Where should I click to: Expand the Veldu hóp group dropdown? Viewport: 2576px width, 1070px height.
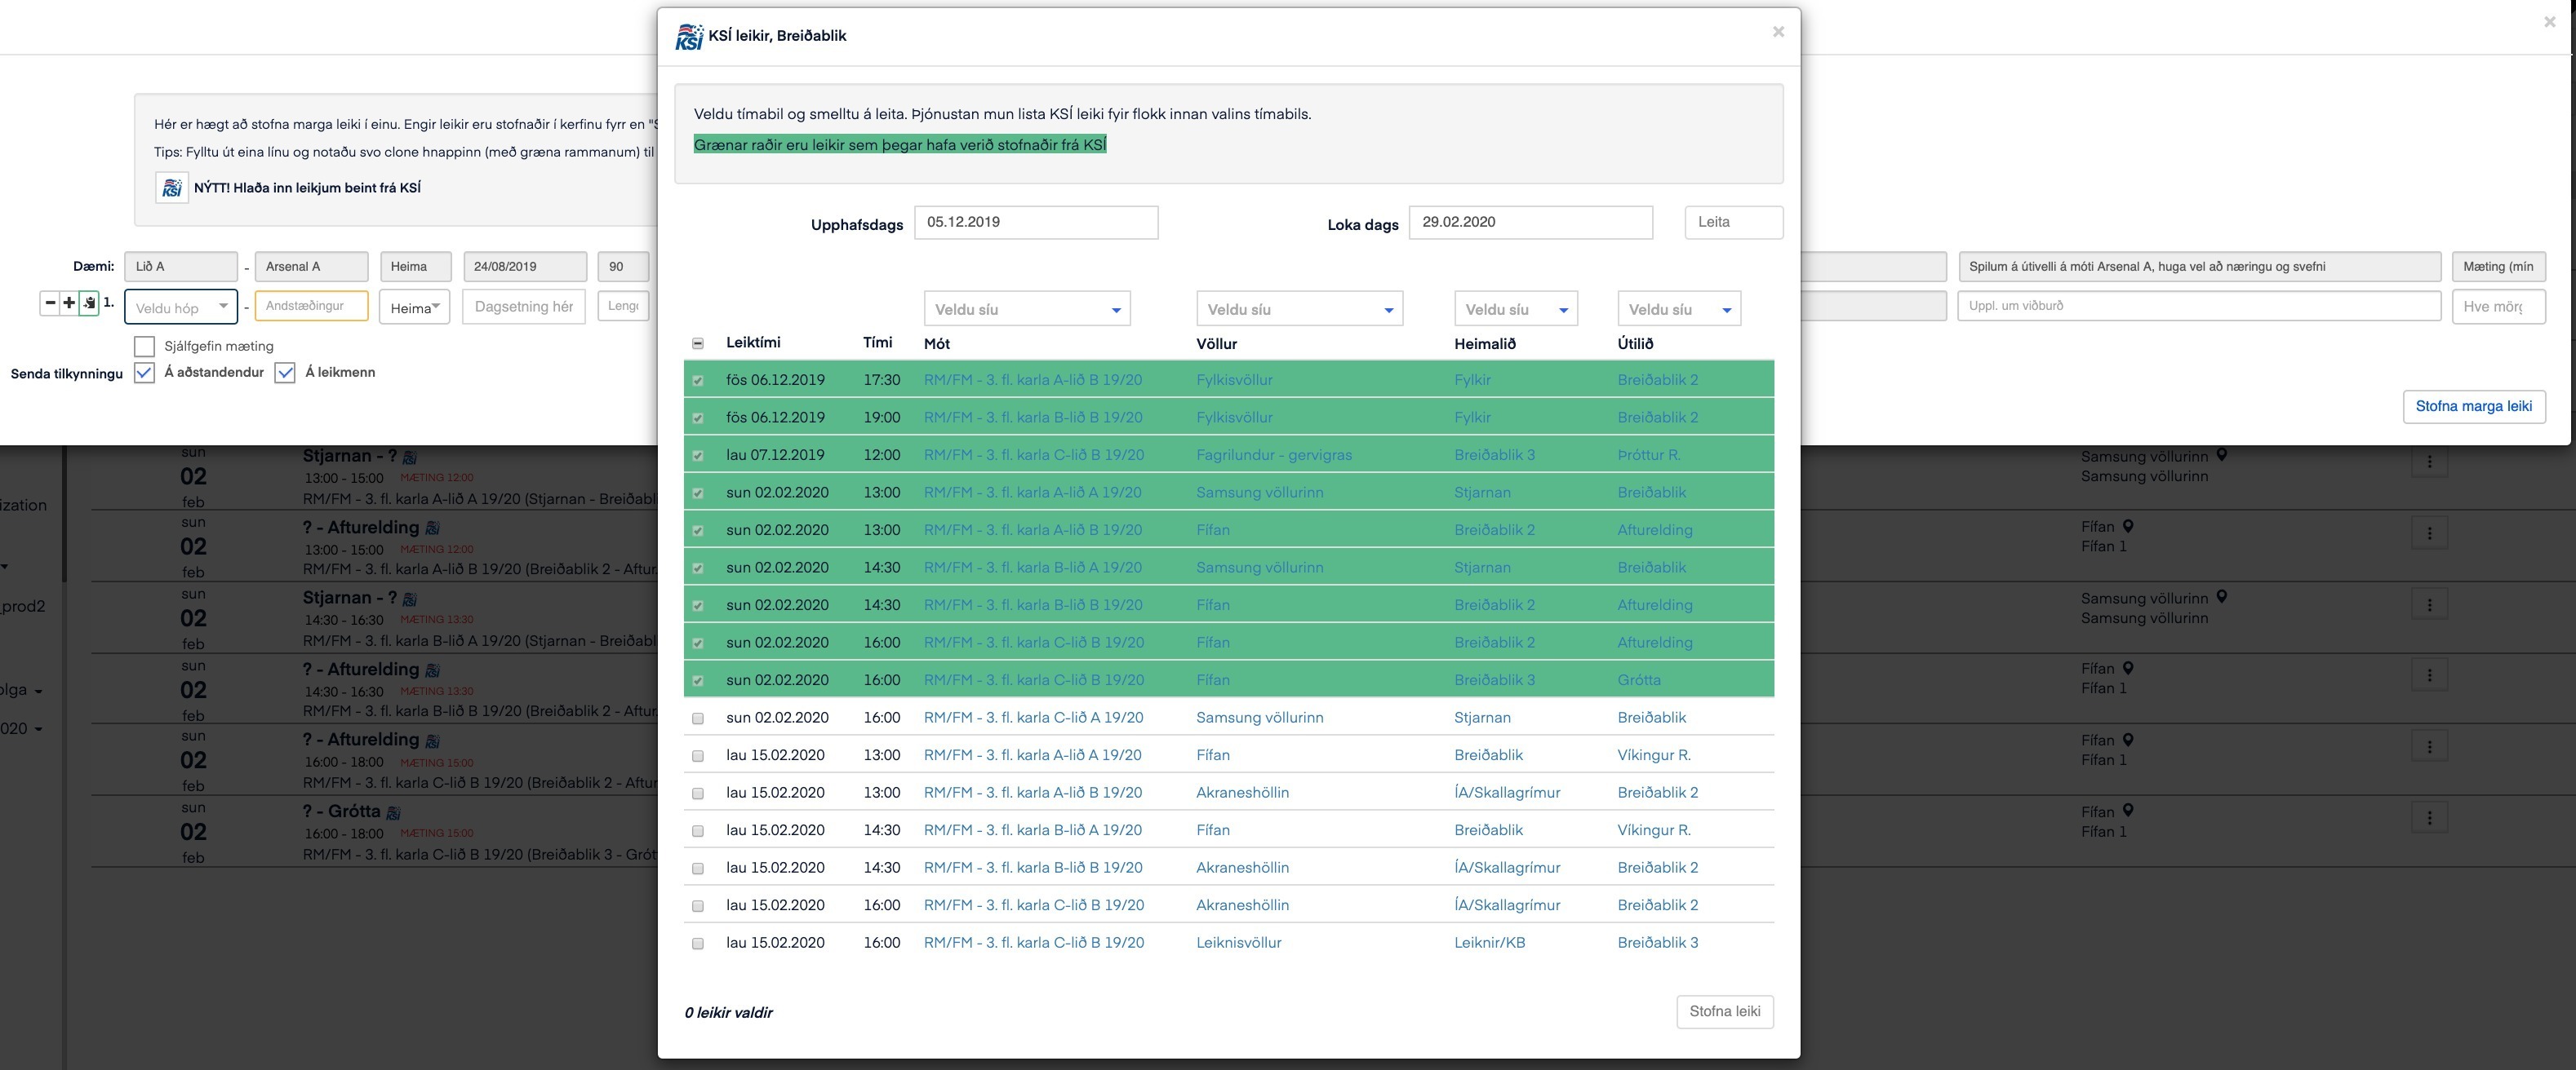181,307
